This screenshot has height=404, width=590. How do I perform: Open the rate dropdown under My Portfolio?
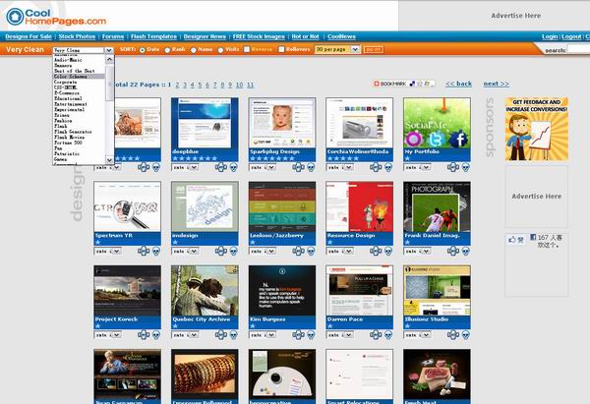click(x=417, y=167)
